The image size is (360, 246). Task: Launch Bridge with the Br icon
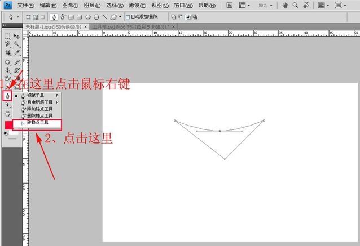[x=229, y=5]
